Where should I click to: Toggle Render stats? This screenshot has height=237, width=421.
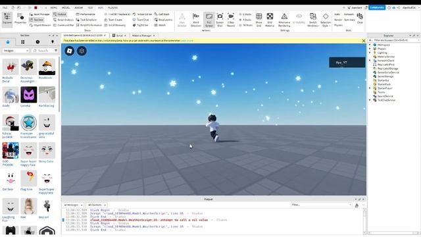pyautogui.click(x=338, y=20)
